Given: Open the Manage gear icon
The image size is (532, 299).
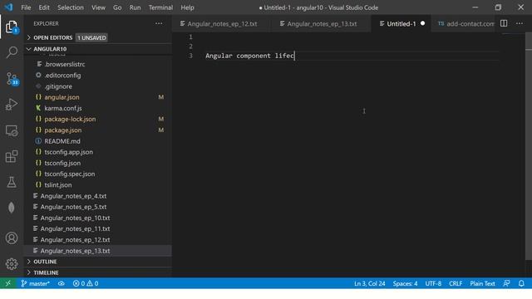Looking at the screenshot, I should [x=12, y=264].
